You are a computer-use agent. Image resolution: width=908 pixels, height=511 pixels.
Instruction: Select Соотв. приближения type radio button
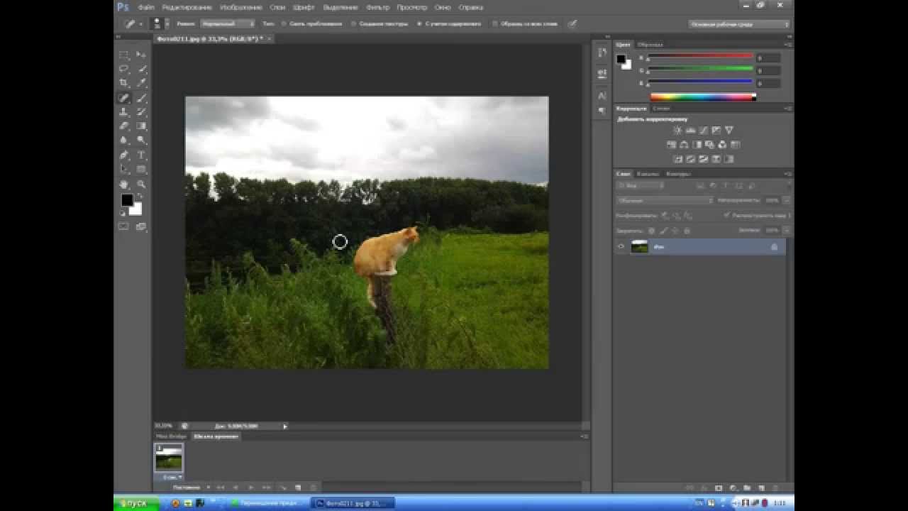[284, 23]
